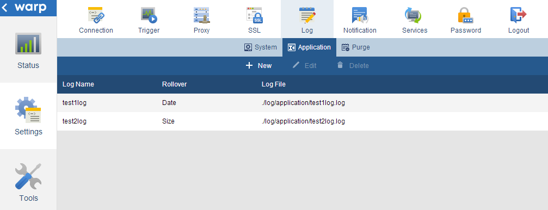Open the Services settings icon
The image size is (548, 210).
(413, 15)
